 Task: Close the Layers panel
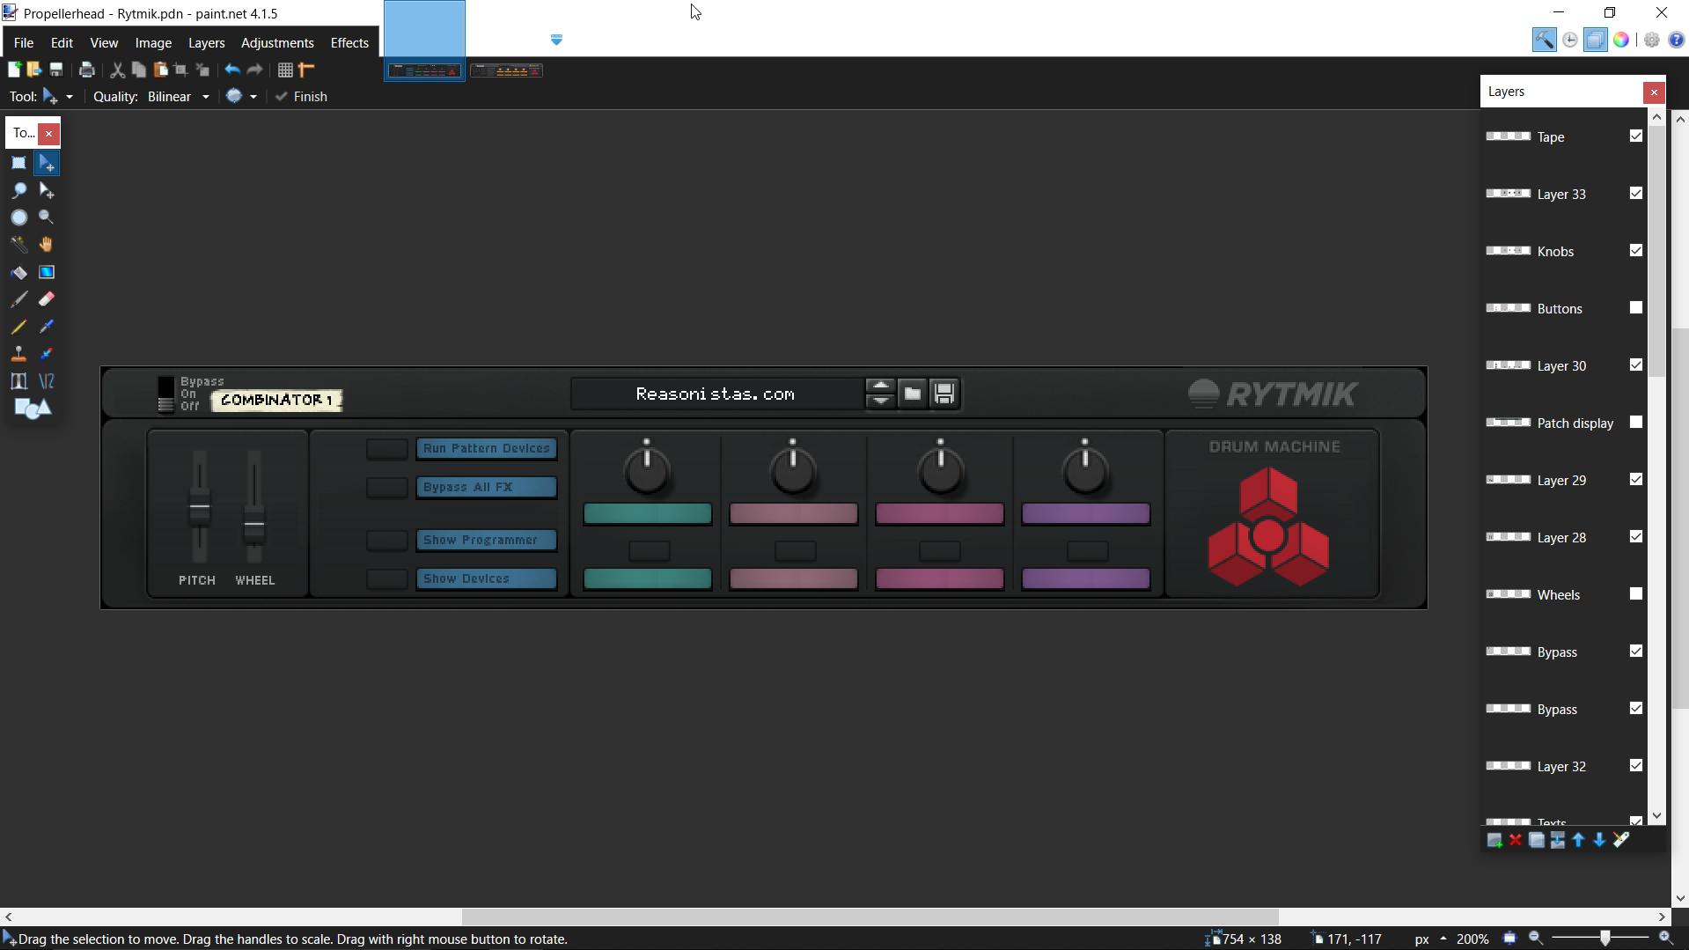click(1654, 92)
